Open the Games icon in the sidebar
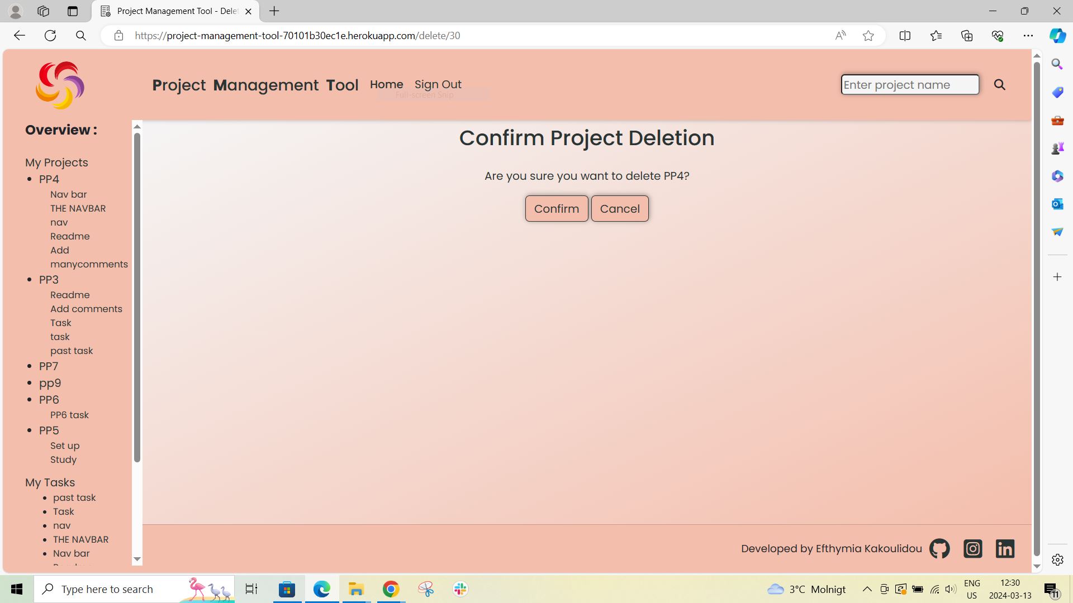 click(x=1057, y=148)
